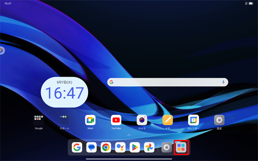Focus the Google search bar field
Screen dimensions: 258x161
coord(168,82)
